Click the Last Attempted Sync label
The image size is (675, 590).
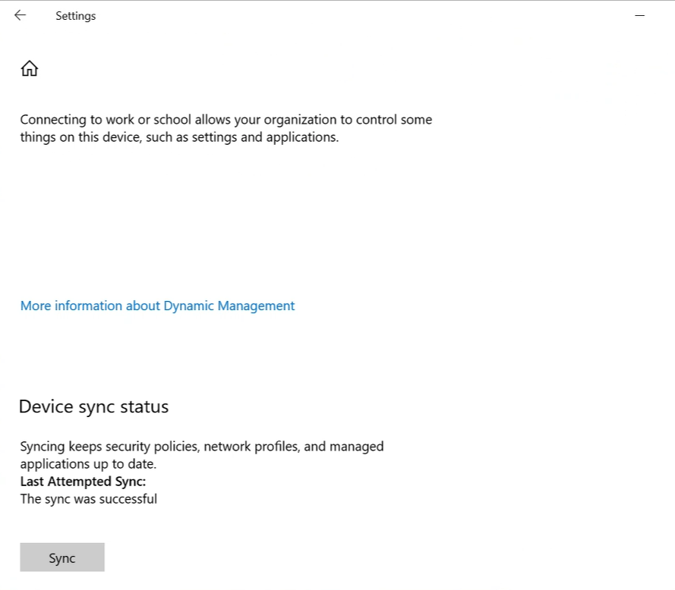[83, 482]
